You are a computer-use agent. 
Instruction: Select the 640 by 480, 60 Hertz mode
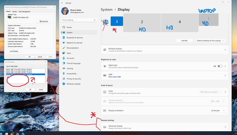[19, 71]
